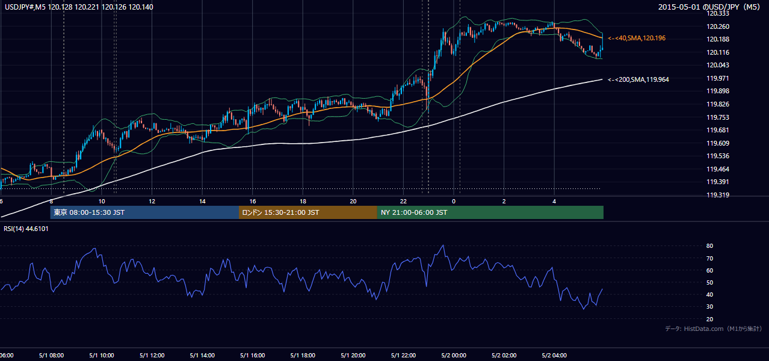Click the bottom time label 5/1 08:00

(x=51, y=356)
